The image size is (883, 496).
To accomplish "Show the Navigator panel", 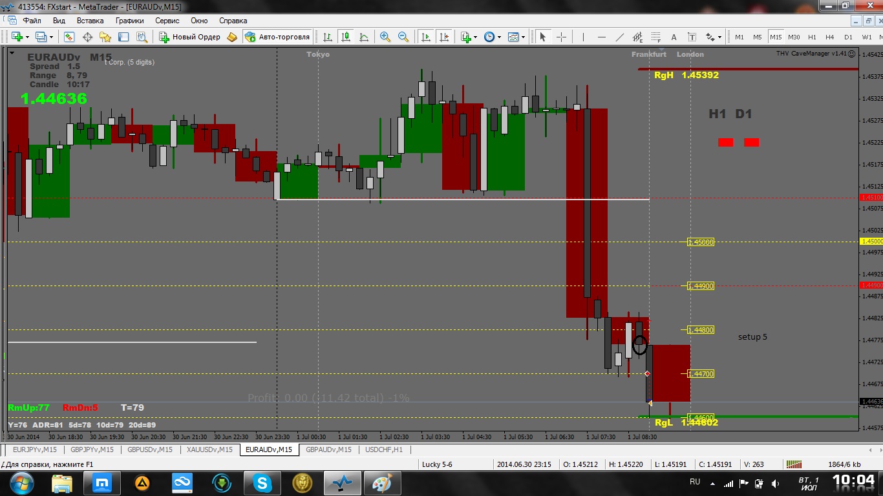I will (x=105, y=37).
